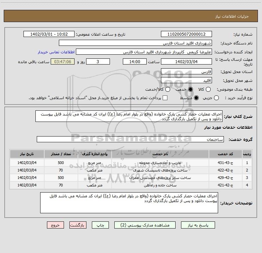The image size is (262, 253).
Task: Click the شماره نیاز field 1102005072000012
Action: point(186,34)
